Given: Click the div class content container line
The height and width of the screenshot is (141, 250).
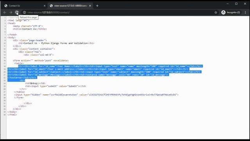Looking at the screenshot, I should point(34,49).
